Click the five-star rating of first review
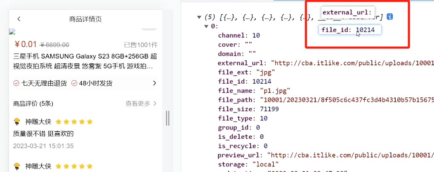This screenshot has height=172, width=434. pyautogui.click(x=74, y=122)
